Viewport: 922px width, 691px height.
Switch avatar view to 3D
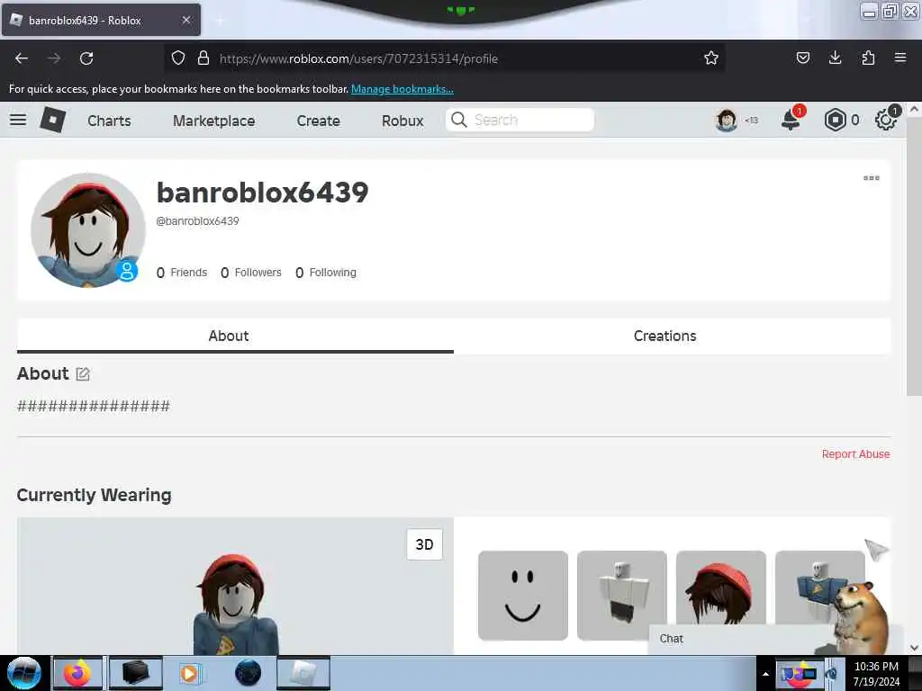tap(425, 544)
